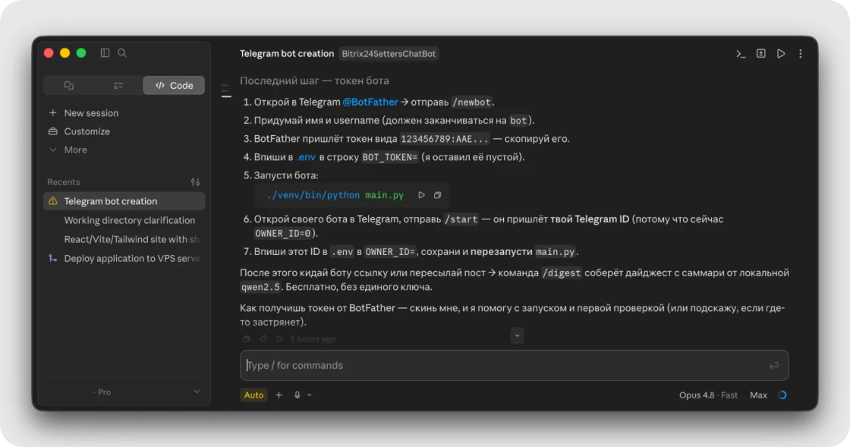Pin the message using the pin icon
Image resolution: width=850 pixels, height=447 pixels.
pos(263,339)
